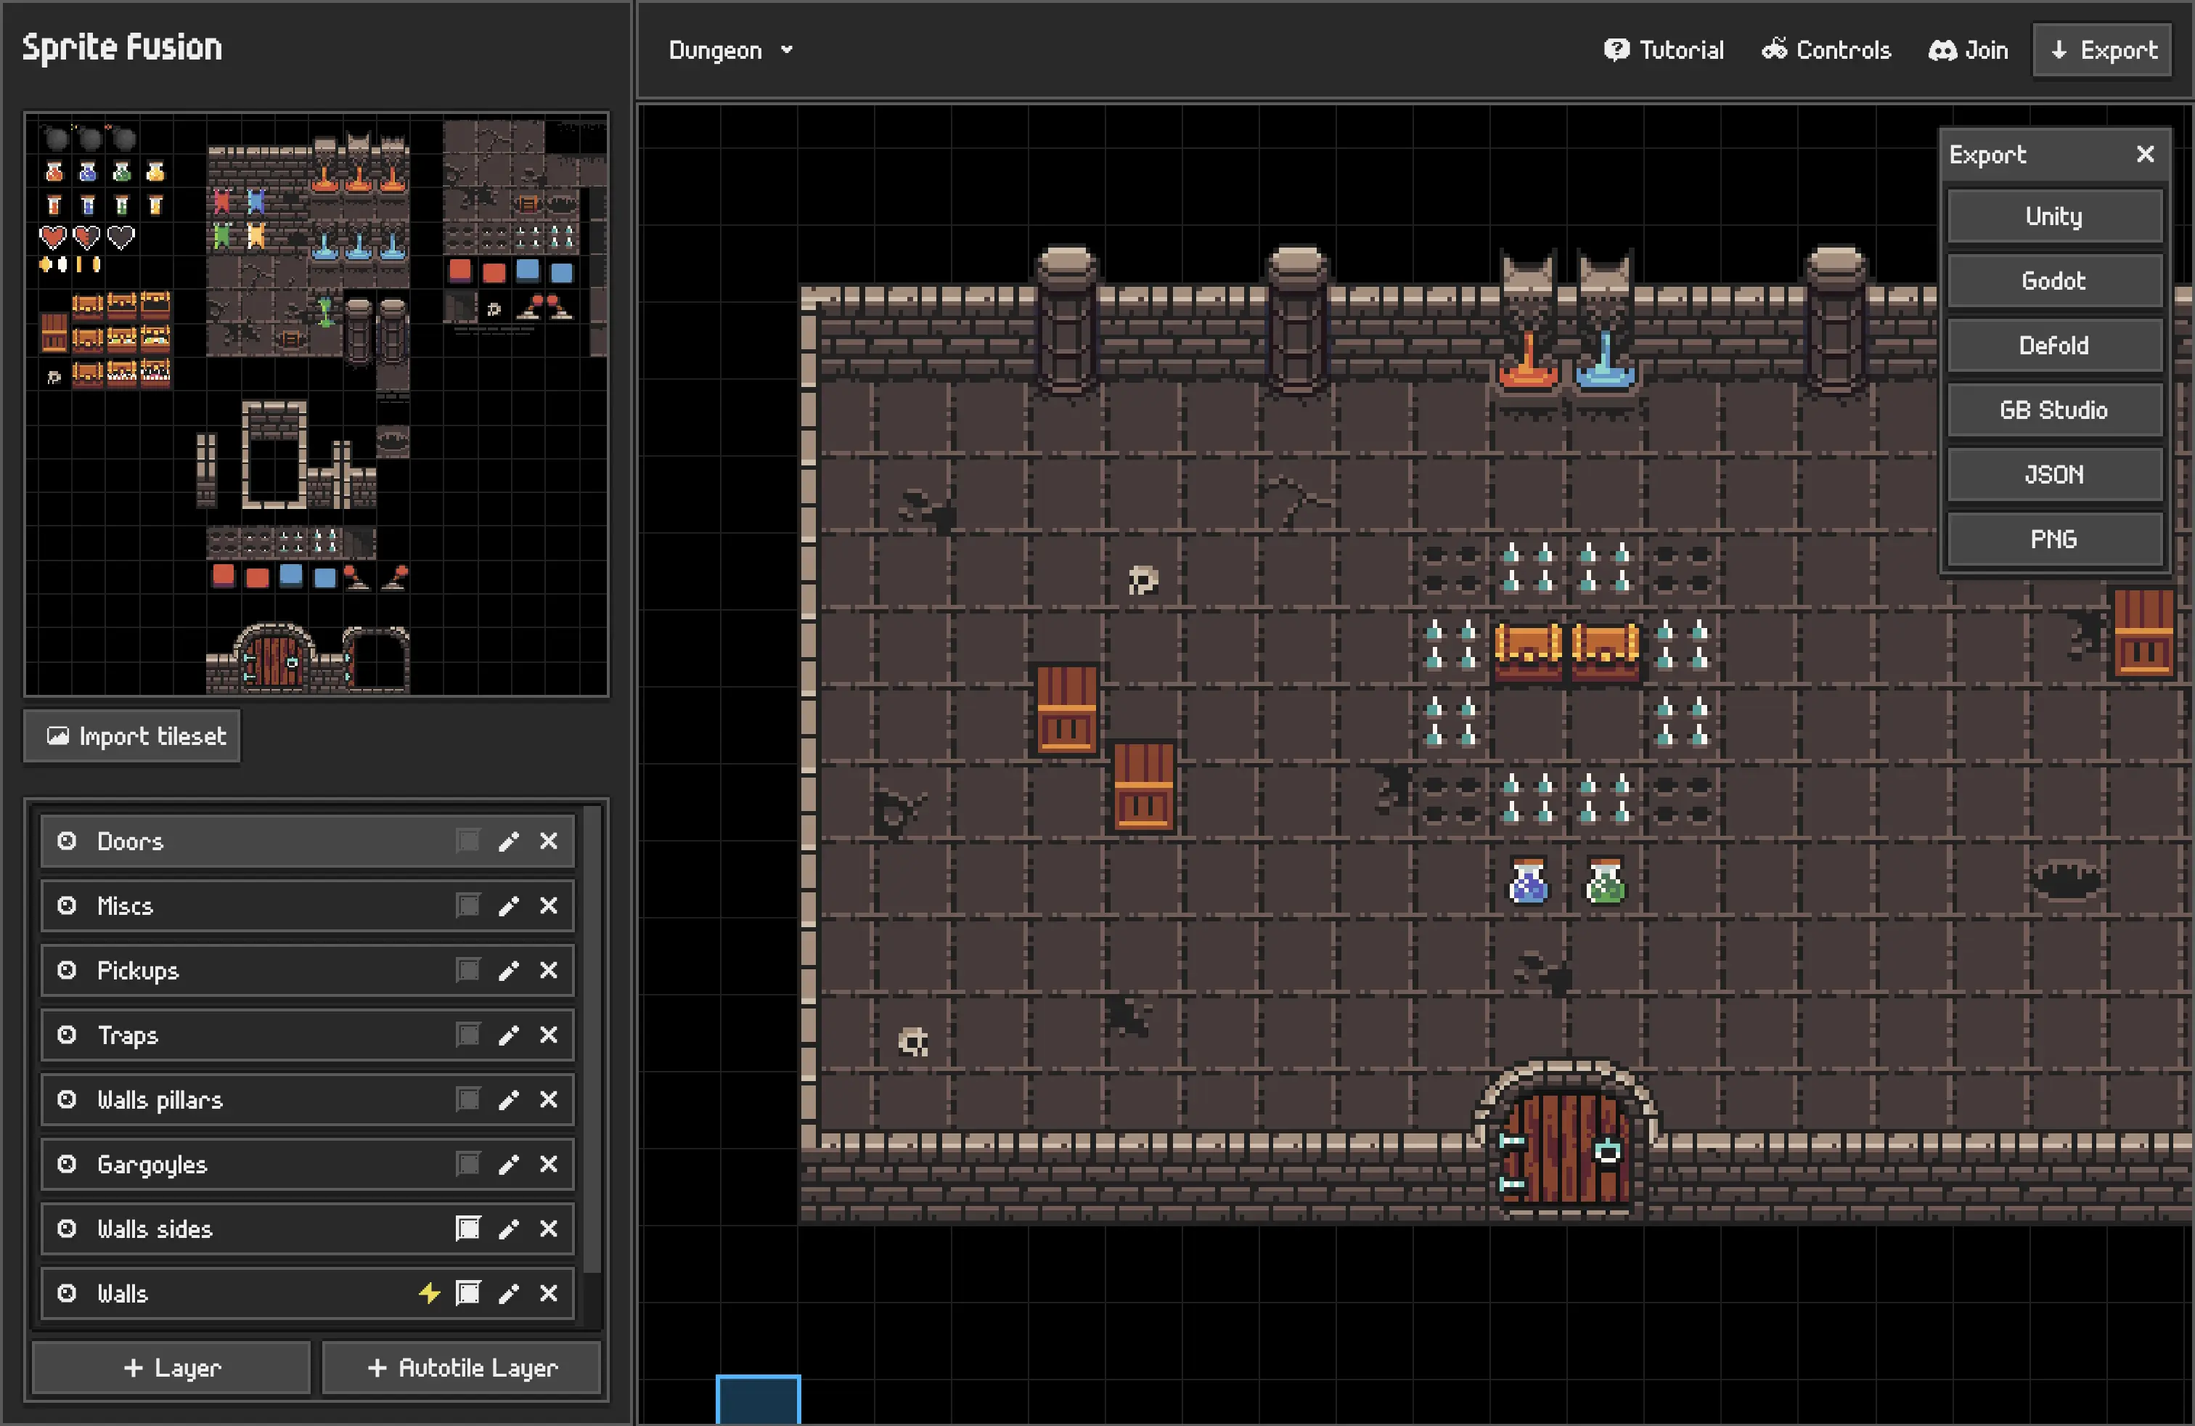Delete the Traps layer

(x=549, y=1034)
